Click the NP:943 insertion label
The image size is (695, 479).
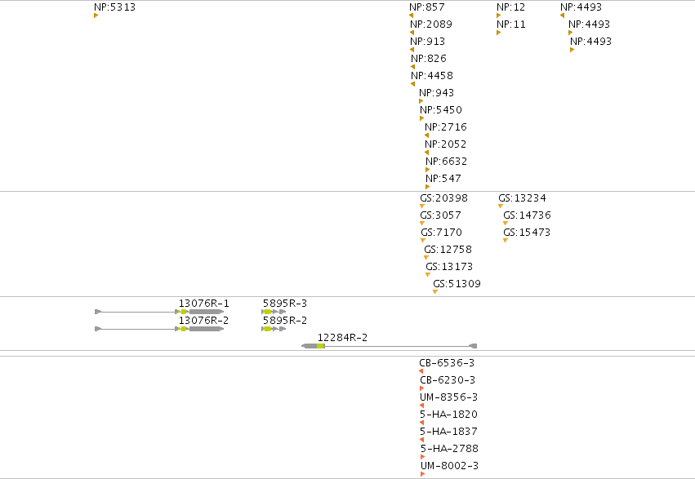[437, 93]
